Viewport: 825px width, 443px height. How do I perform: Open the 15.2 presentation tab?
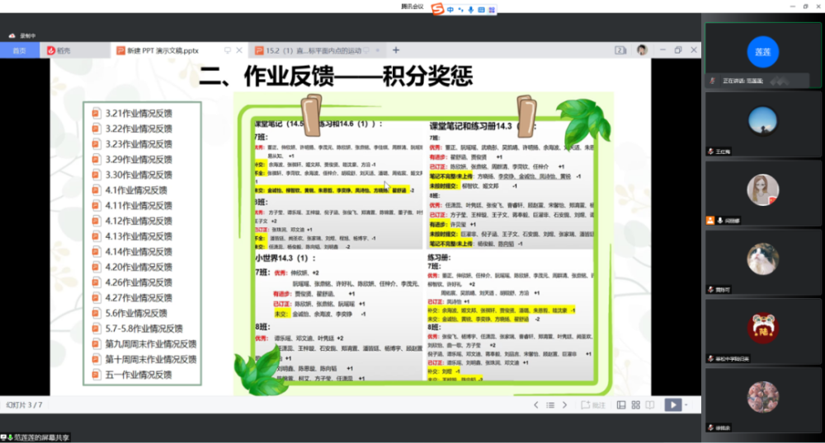point(309,50)
